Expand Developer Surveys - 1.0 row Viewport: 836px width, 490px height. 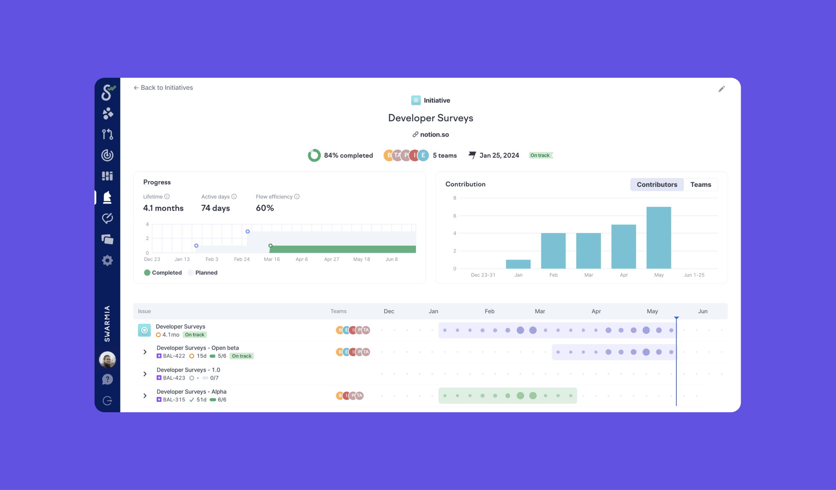click(x=145, y=374)
